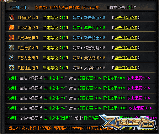The image size is (159, 134).
Task: Start training 腥红血值 via 点击开始修炼
Action: [126, 68]
